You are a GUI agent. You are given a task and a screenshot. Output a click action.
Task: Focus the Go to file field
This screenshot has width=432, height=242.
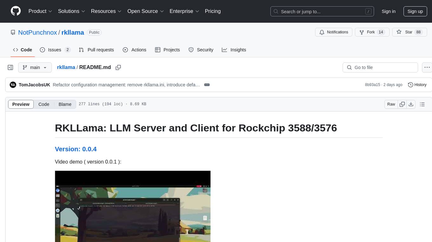click(380, 67)
